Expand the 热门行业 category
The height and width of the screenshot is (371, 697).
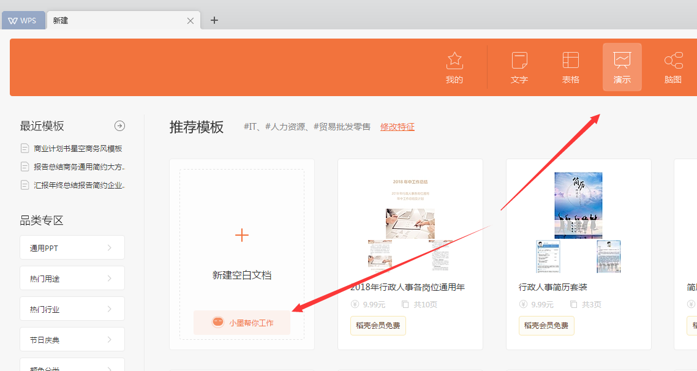[x=72, y=309]
